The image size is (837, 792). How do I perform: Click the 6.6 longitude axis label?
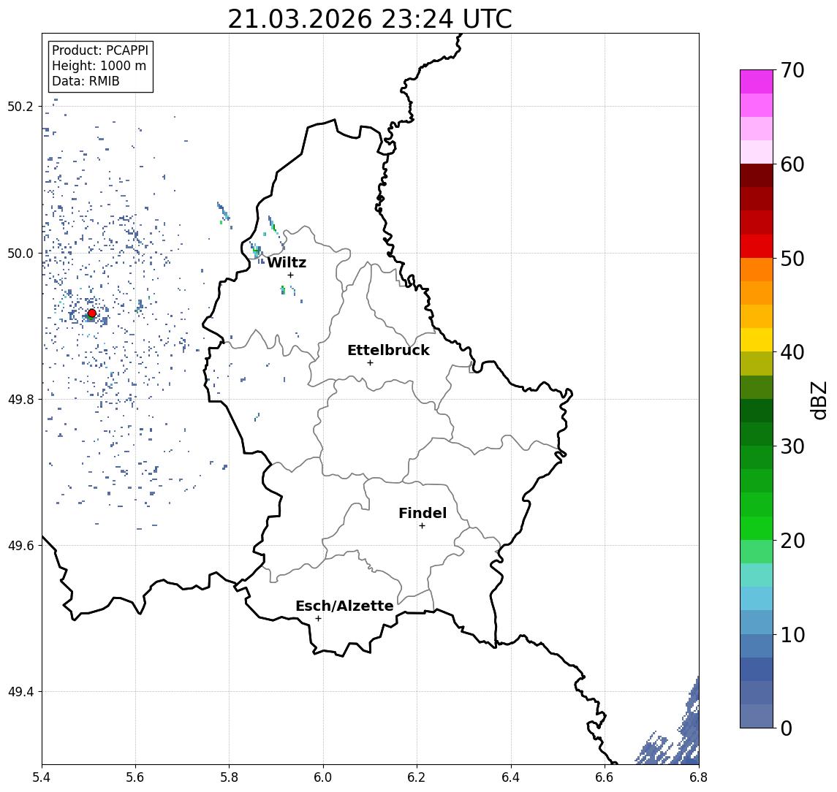tap(605, 777)
